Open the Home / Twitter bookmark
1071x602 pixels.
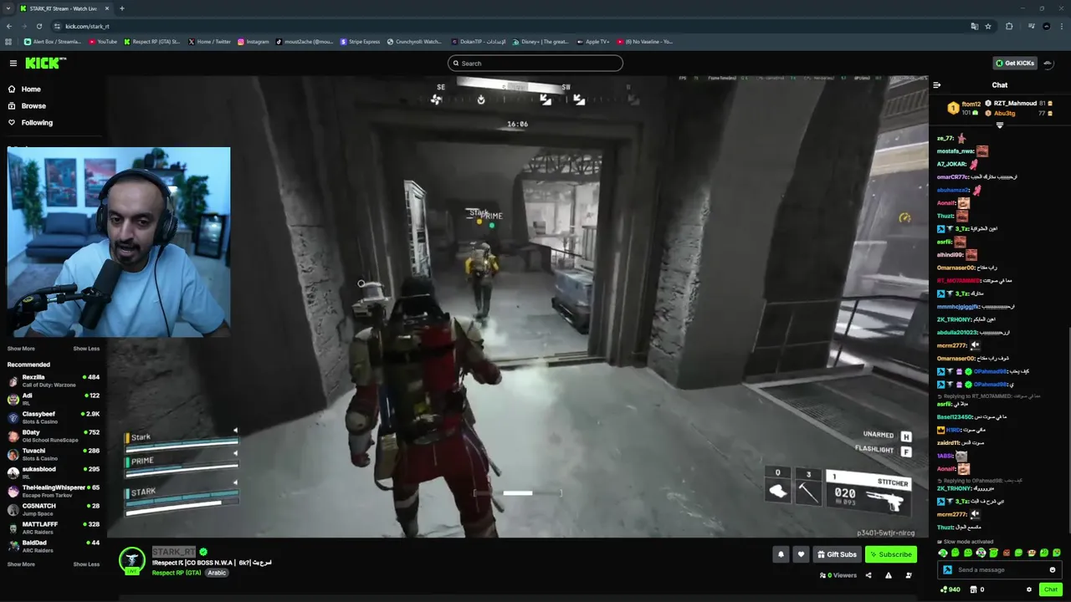tap(209, 41)
